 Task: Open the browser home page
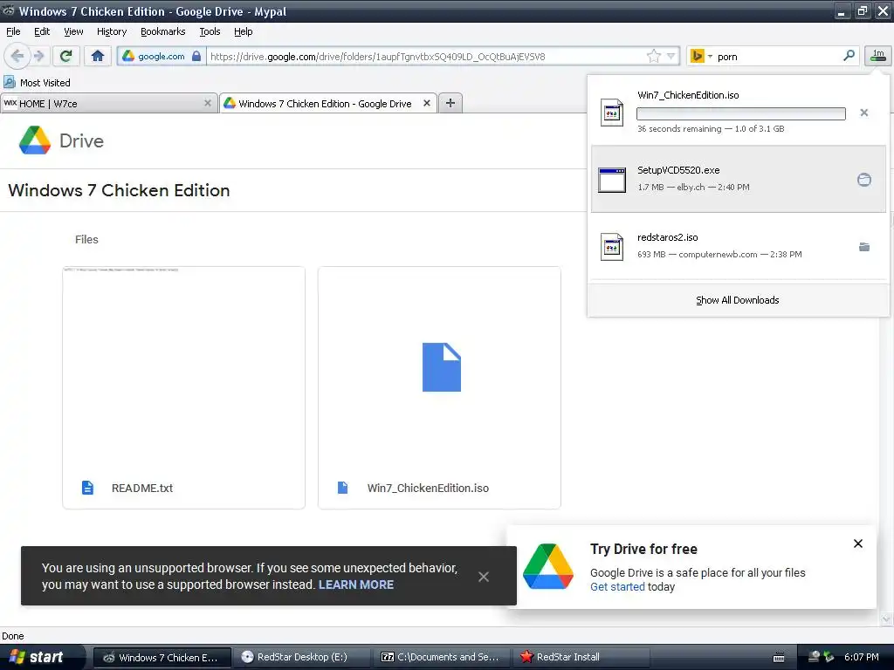click(98, 56)
